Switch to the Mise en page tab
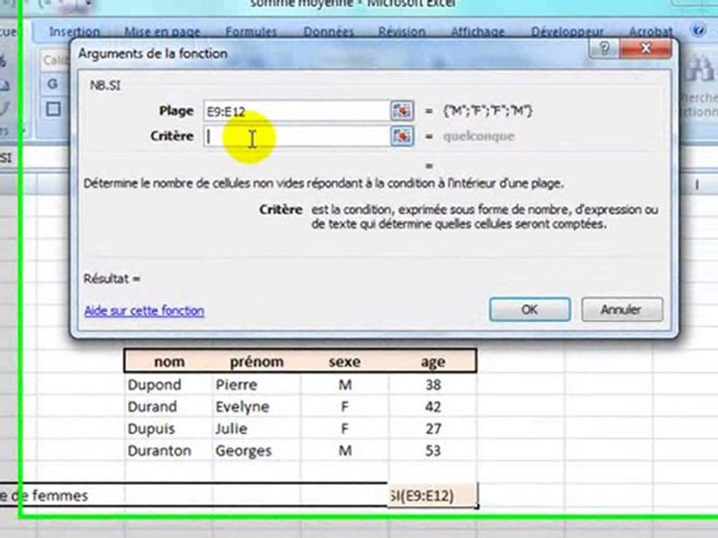718x538 pixels. pos(162,31)
